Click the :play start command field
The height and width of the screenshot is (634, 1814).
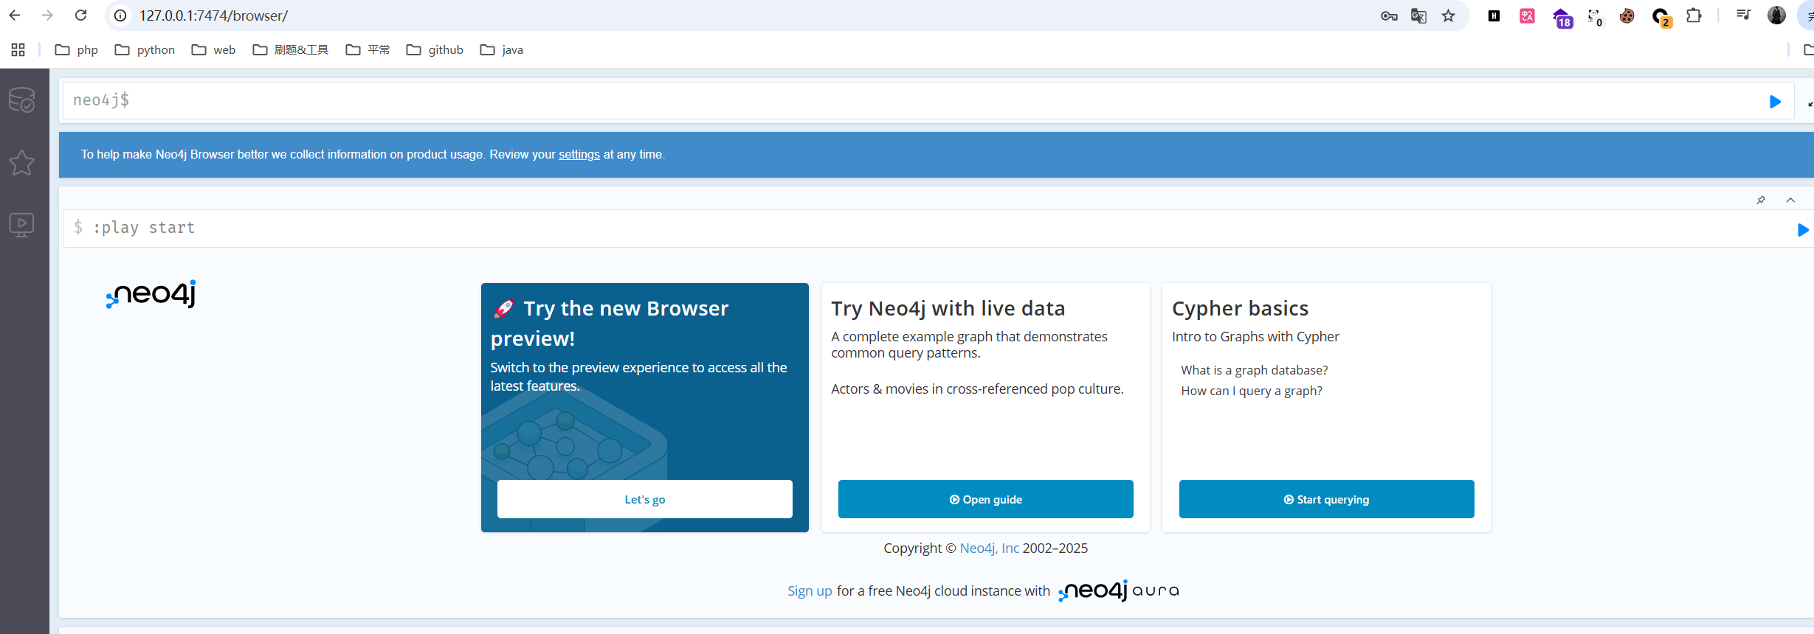(x=928, y=228)
